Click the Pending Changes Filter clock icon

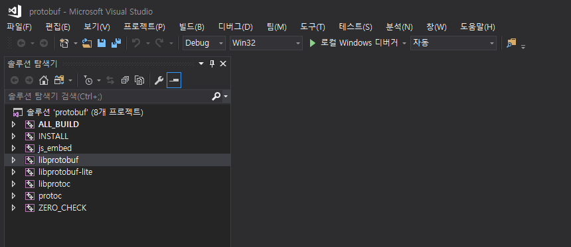tap(88, 80)
